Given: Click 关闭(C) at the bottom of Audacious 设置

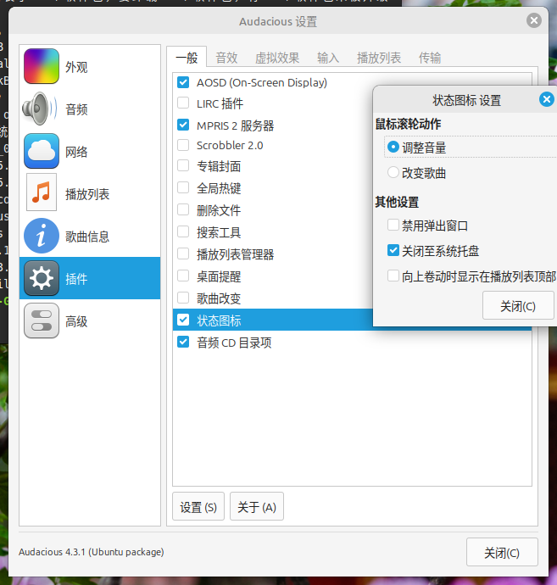Looking at the screenshot, I should click(502, 552).
